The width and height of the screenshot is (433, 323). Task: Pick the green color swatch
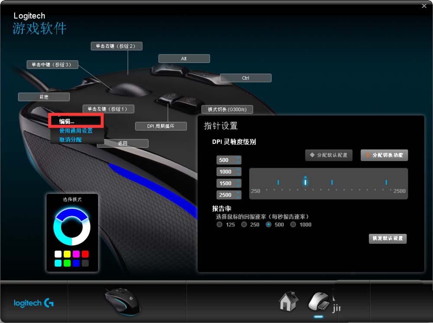[x=67, y=263]
